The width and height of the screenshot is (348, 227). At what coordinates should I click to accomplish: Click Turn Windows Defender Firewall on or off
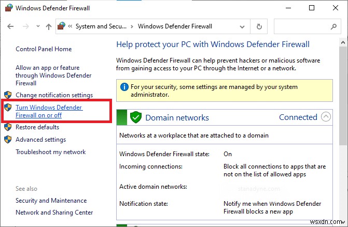click(x=49, y=111)
